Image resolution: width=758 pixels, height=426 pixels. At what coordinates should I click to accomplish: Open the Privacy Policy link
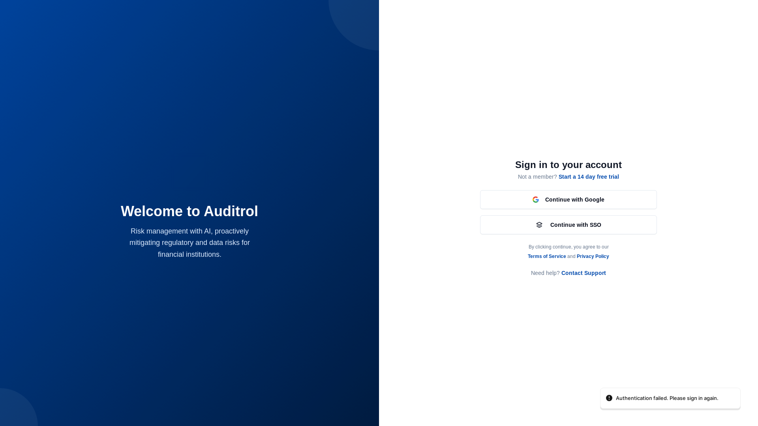point(593,256)
